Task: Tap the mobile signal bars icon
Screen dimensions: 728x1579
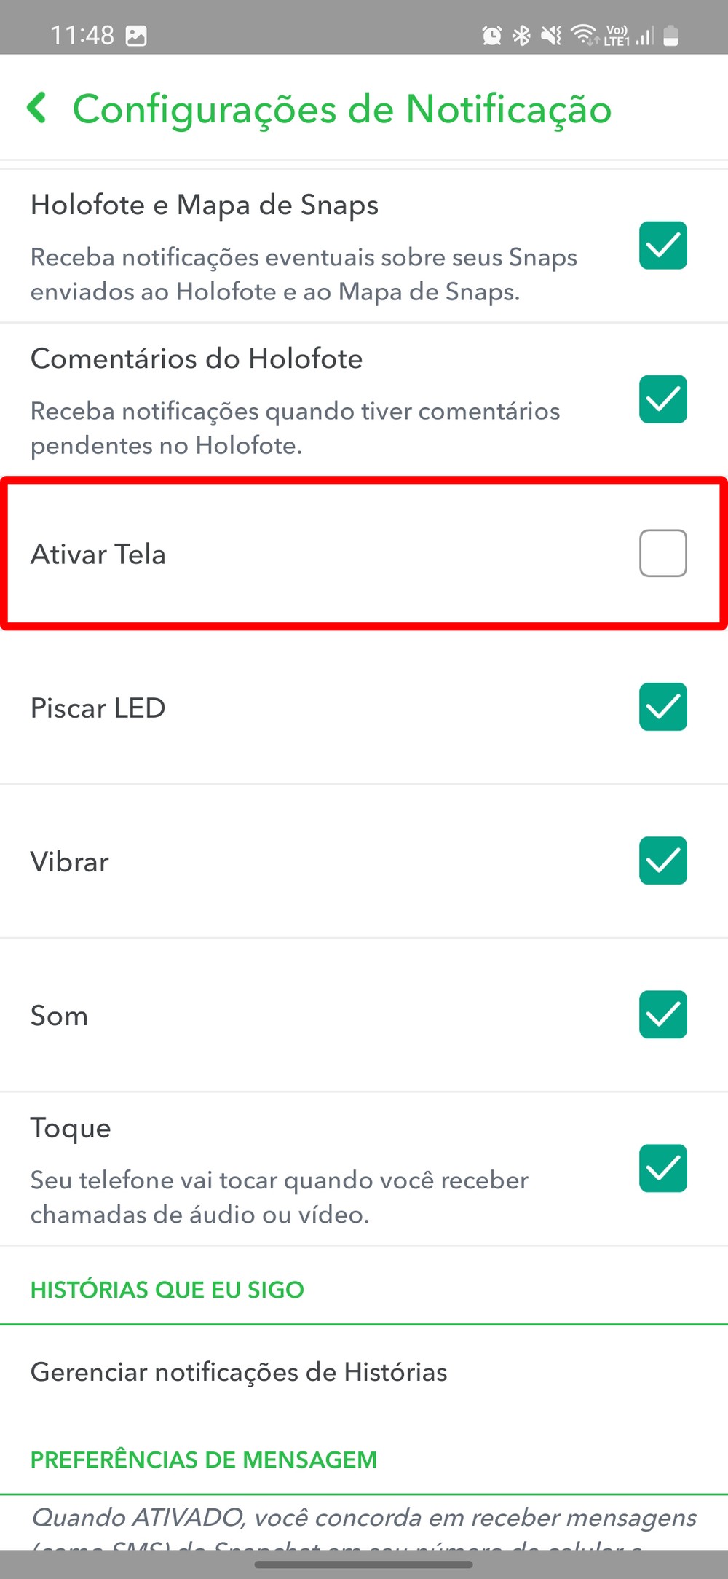Action: pos(645,35)
